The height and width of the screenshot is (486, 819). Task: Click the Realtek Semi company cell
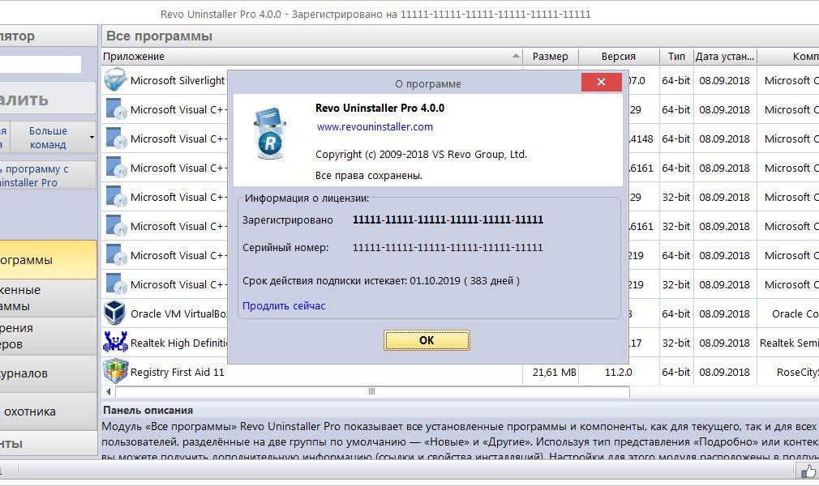pyautogui.click(x=789, y=343)
